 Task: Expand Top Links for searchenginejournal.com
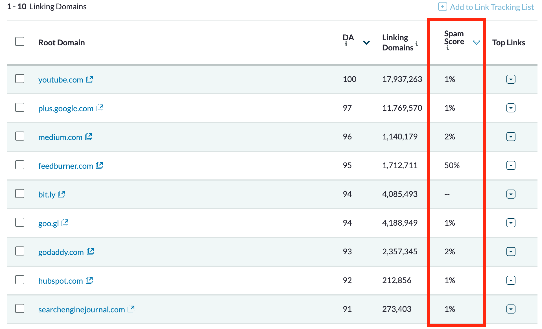tap(511, 309)
